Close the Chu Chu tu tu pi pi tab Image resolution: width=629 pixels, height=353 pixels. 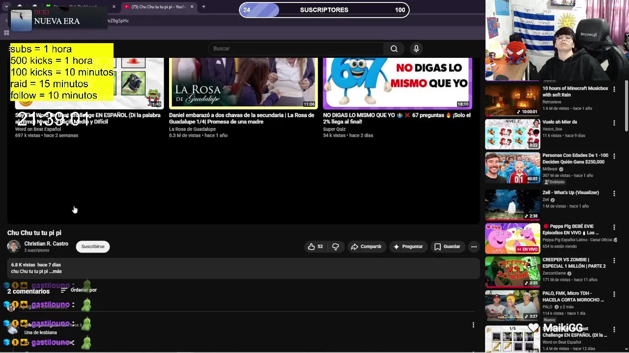pos(192,7)
